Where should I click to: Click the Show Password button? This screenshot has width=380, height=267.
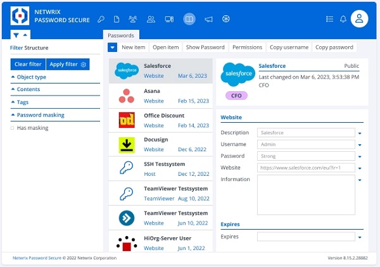[x=205, y=47]
